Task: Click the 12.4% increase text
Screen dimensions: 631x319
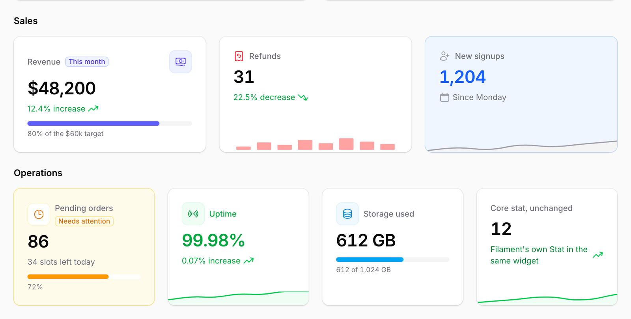Action: (x=56, y=109)
